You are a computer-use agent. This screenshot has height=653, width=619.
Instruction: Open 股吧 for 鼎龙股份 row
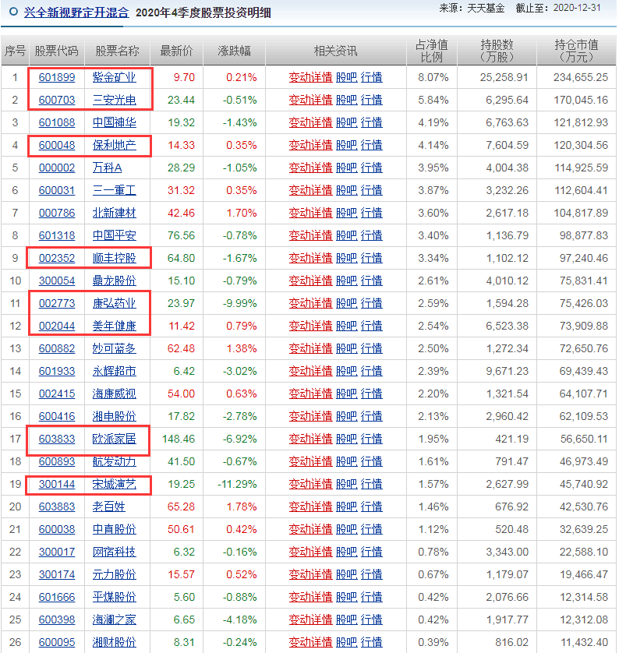click(x=347, y=281)
